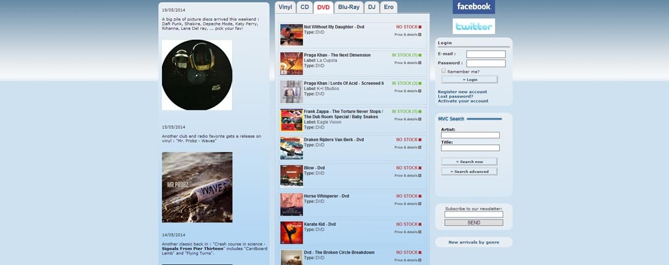Open Praga Khan Lords Of Acid cover
The image size is (669, 265).
(x=292, y=91)
